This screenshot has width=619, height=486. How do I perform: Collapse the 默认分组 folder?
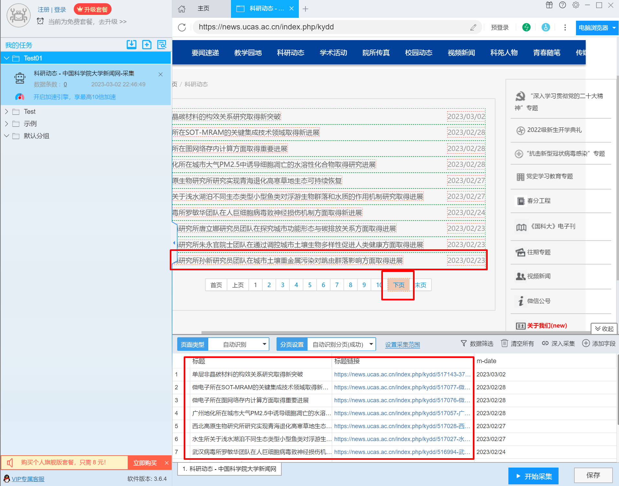click(x=6, y=136)
